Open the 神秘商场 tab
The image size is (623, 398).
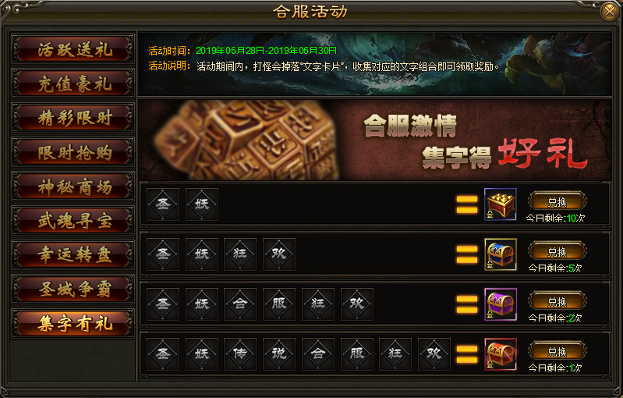click(73, 187)
